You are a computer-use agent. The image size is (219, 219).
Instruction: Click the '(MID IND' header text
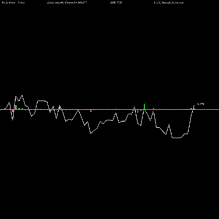[x=116, y=3]
